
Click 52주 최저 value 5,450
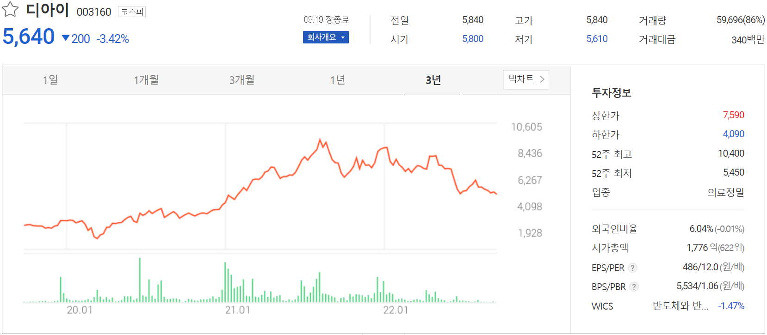pyautogui.click(x=734, y=172)
